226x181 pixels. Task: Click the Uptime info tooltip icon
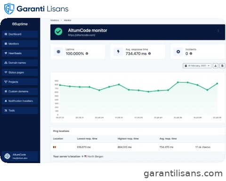pyautogui.click(x=87, y=54)
